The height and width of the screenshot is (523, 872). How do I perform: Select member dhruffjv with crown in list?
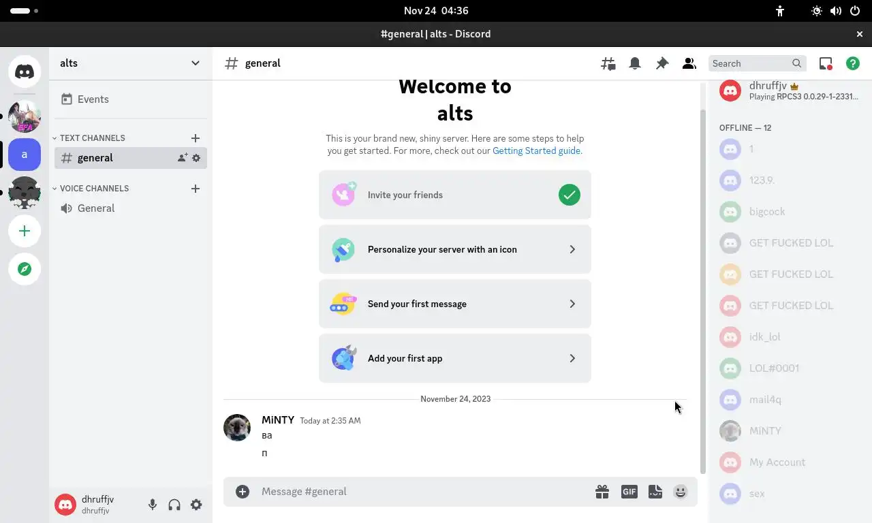coord(790,91)
